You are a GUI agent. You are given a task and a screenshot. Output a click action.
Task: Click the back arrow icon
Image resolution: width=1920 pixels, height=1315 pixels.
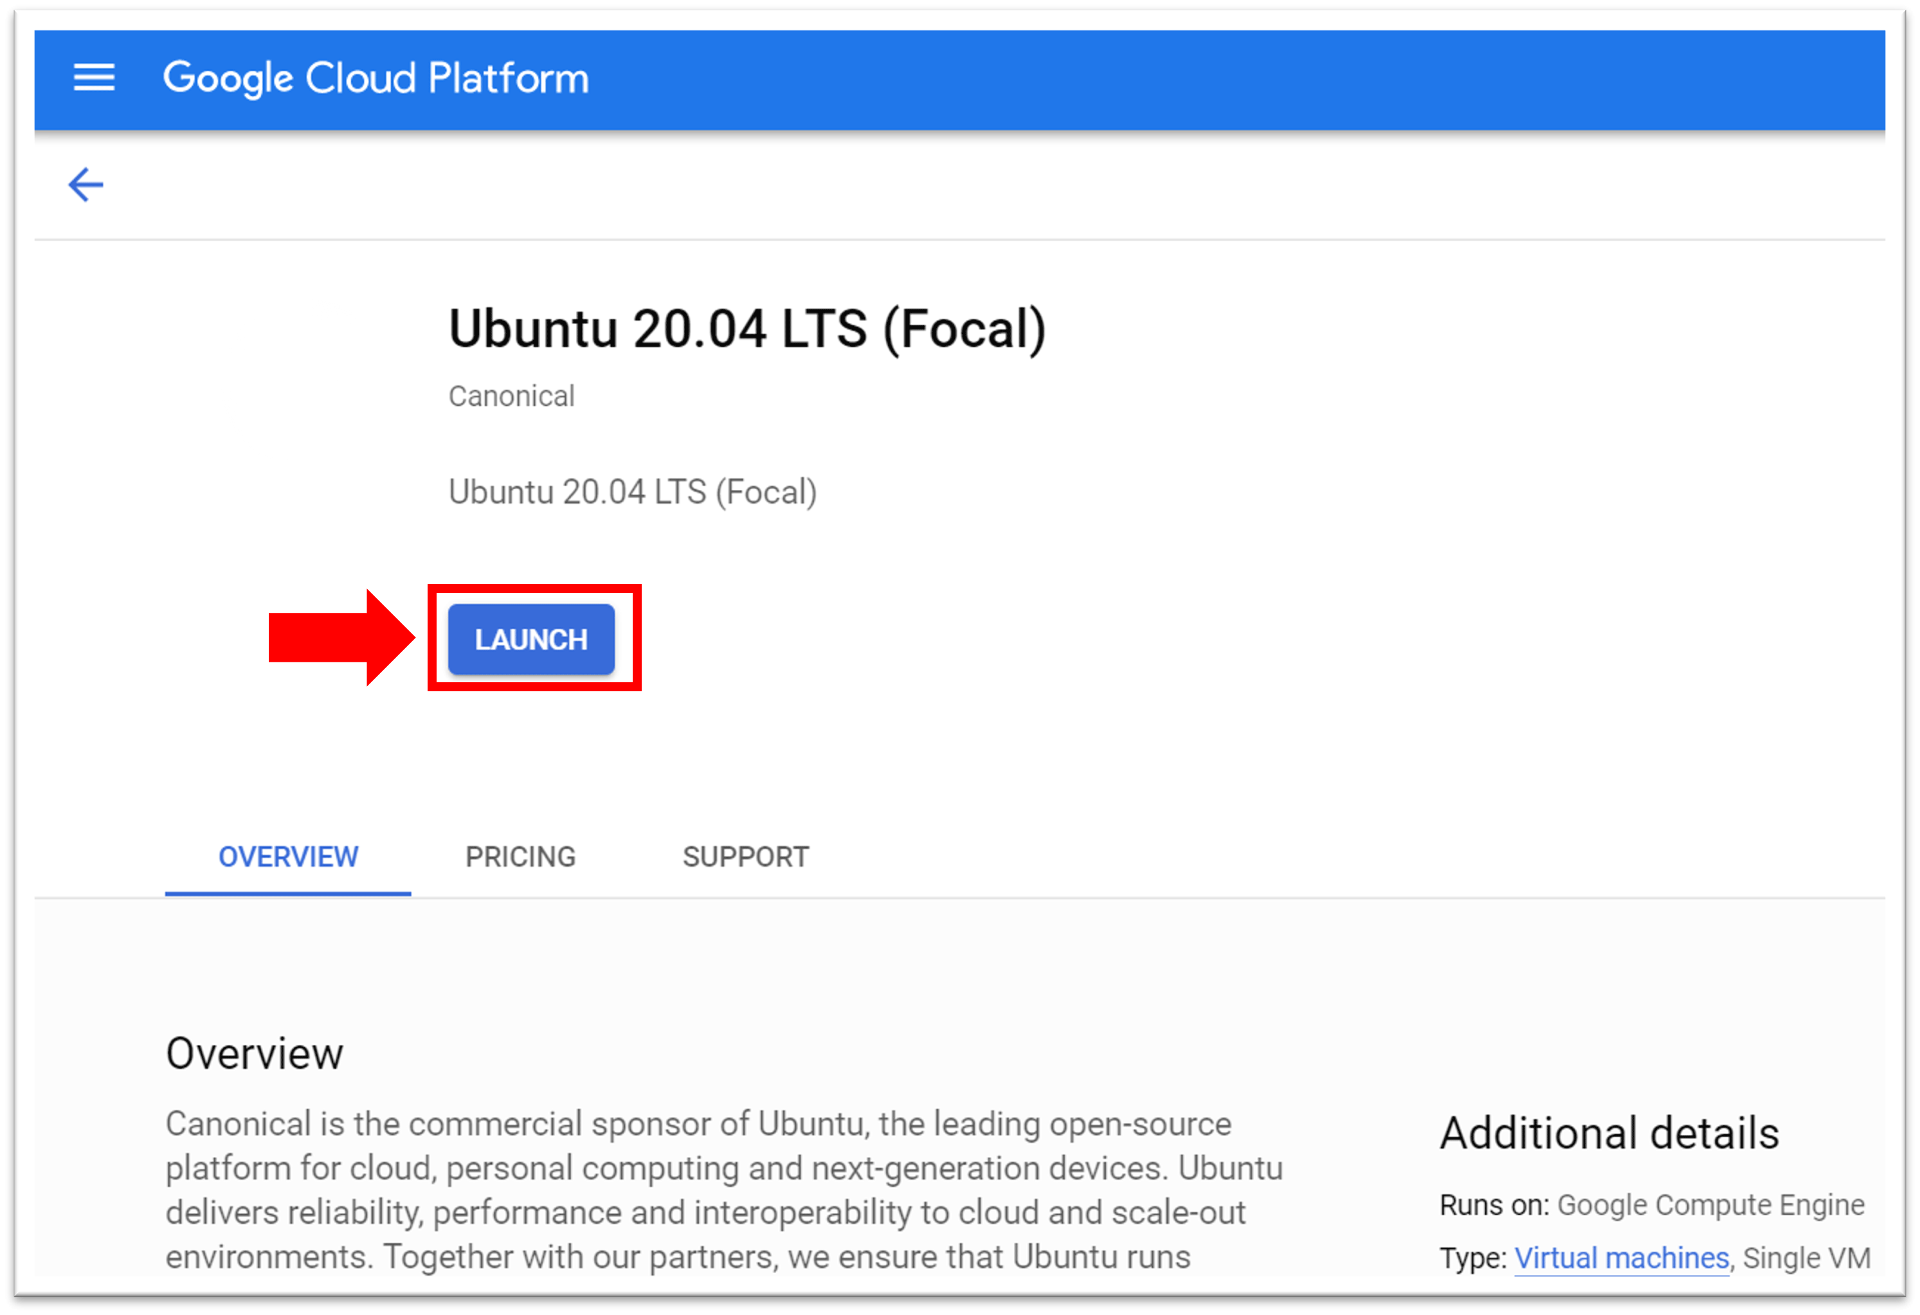tap(86, 184)
